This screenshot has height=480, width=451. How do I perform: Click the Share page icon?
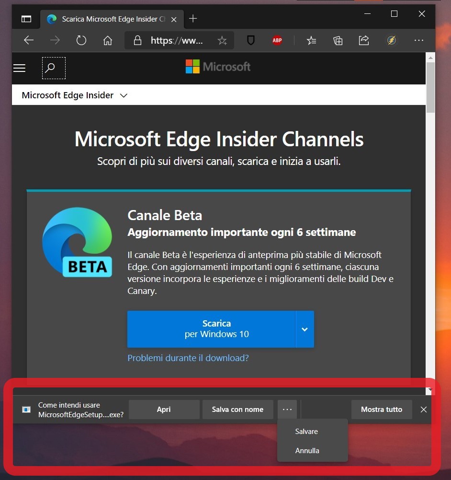(x=364, y=40)
